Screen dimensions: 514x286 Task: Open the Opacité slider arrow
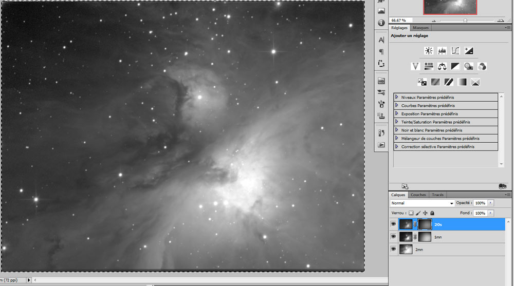point(491,203)
